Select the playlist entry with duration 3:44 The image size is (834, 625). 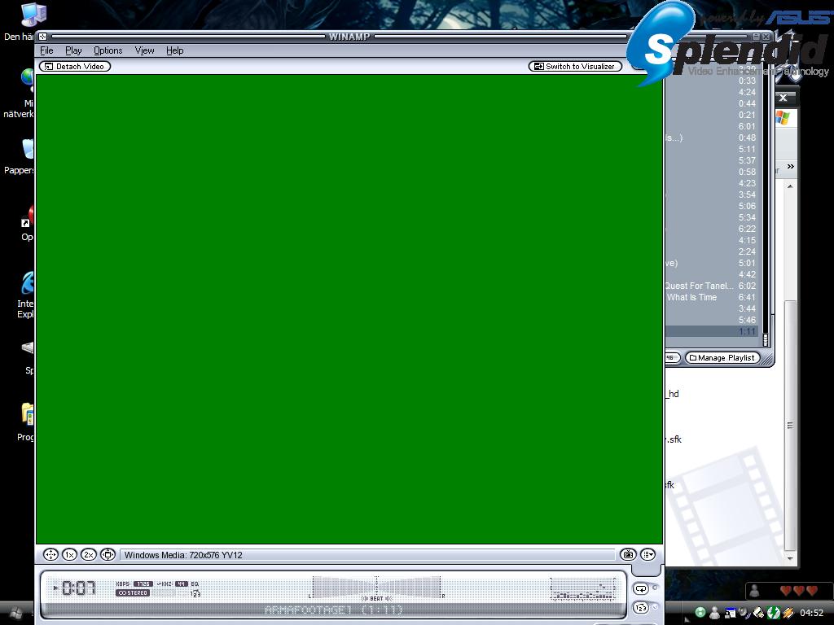point(712,308)
